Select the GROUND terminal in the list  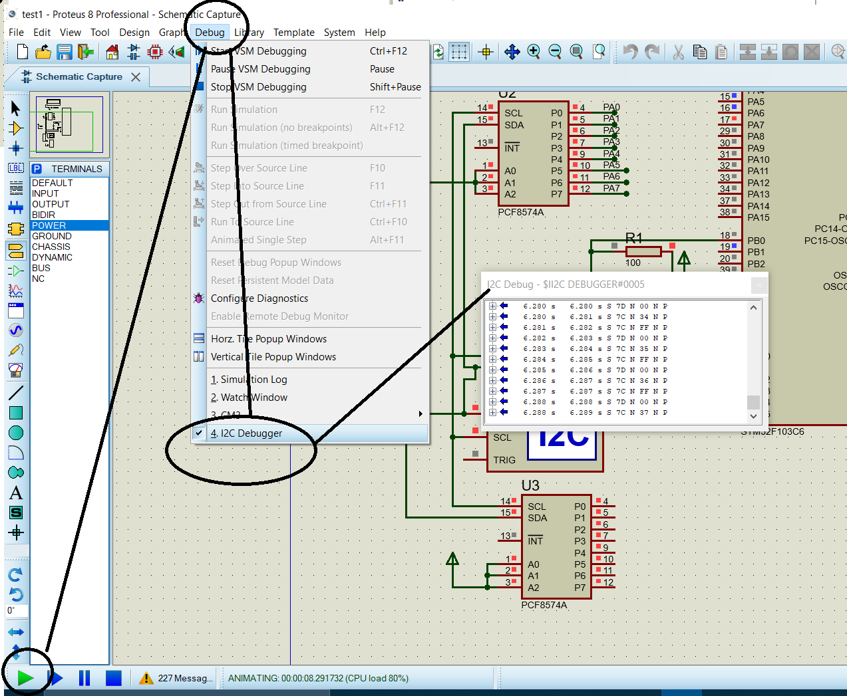point(69,236)
